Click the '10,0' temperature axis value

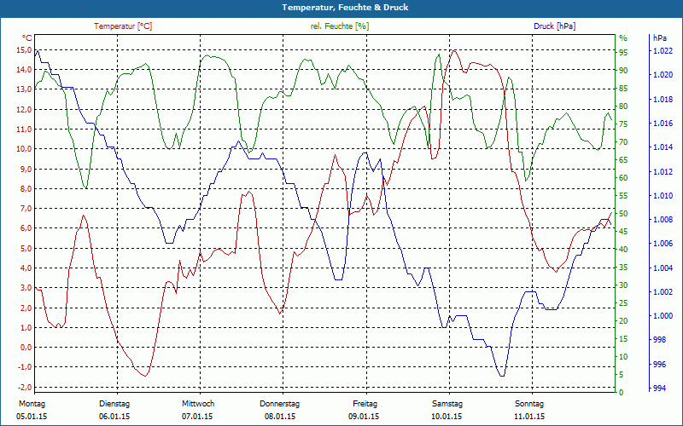24,149
